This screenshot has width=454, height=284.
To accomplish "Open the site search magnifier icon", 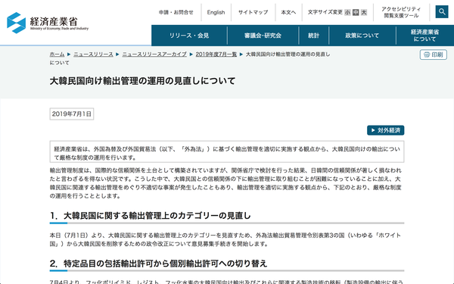I will 442,12.
